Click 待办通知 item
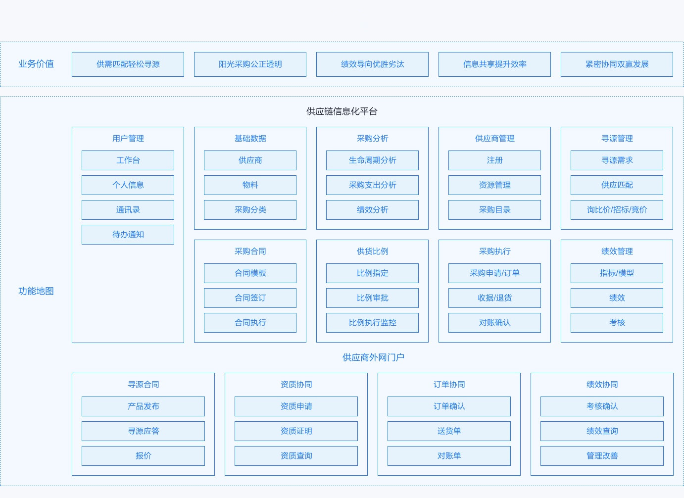This screenshot has width=684, height=498. [128, 235]
